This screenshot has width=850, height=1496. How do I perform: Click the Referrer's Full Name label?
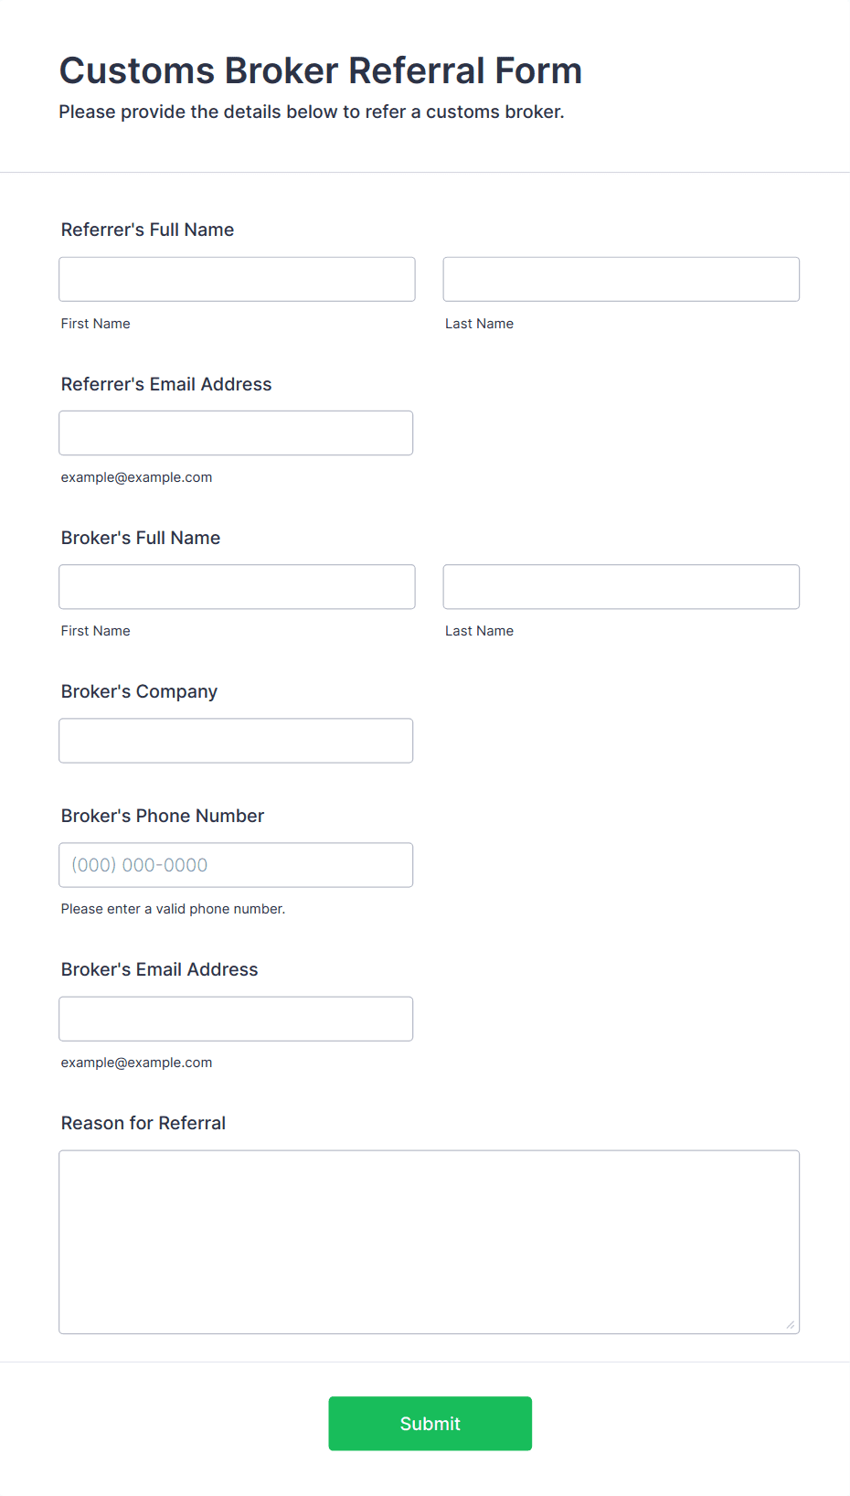point(147,230)
